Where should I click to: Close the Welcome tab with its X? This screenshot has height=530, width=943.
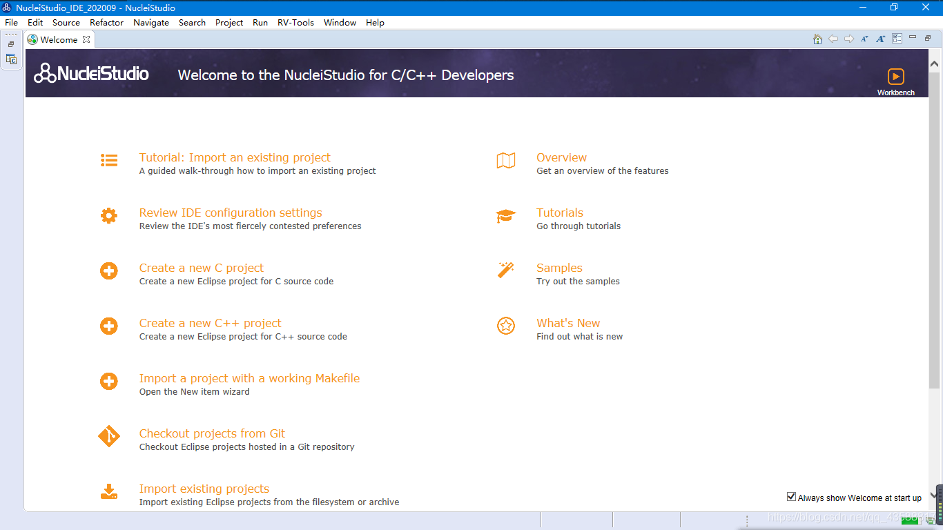click(86, 39)
